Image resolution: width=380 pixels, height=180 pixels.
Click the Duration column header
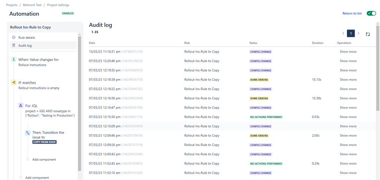pyautogui.click(x=318, y=43)
